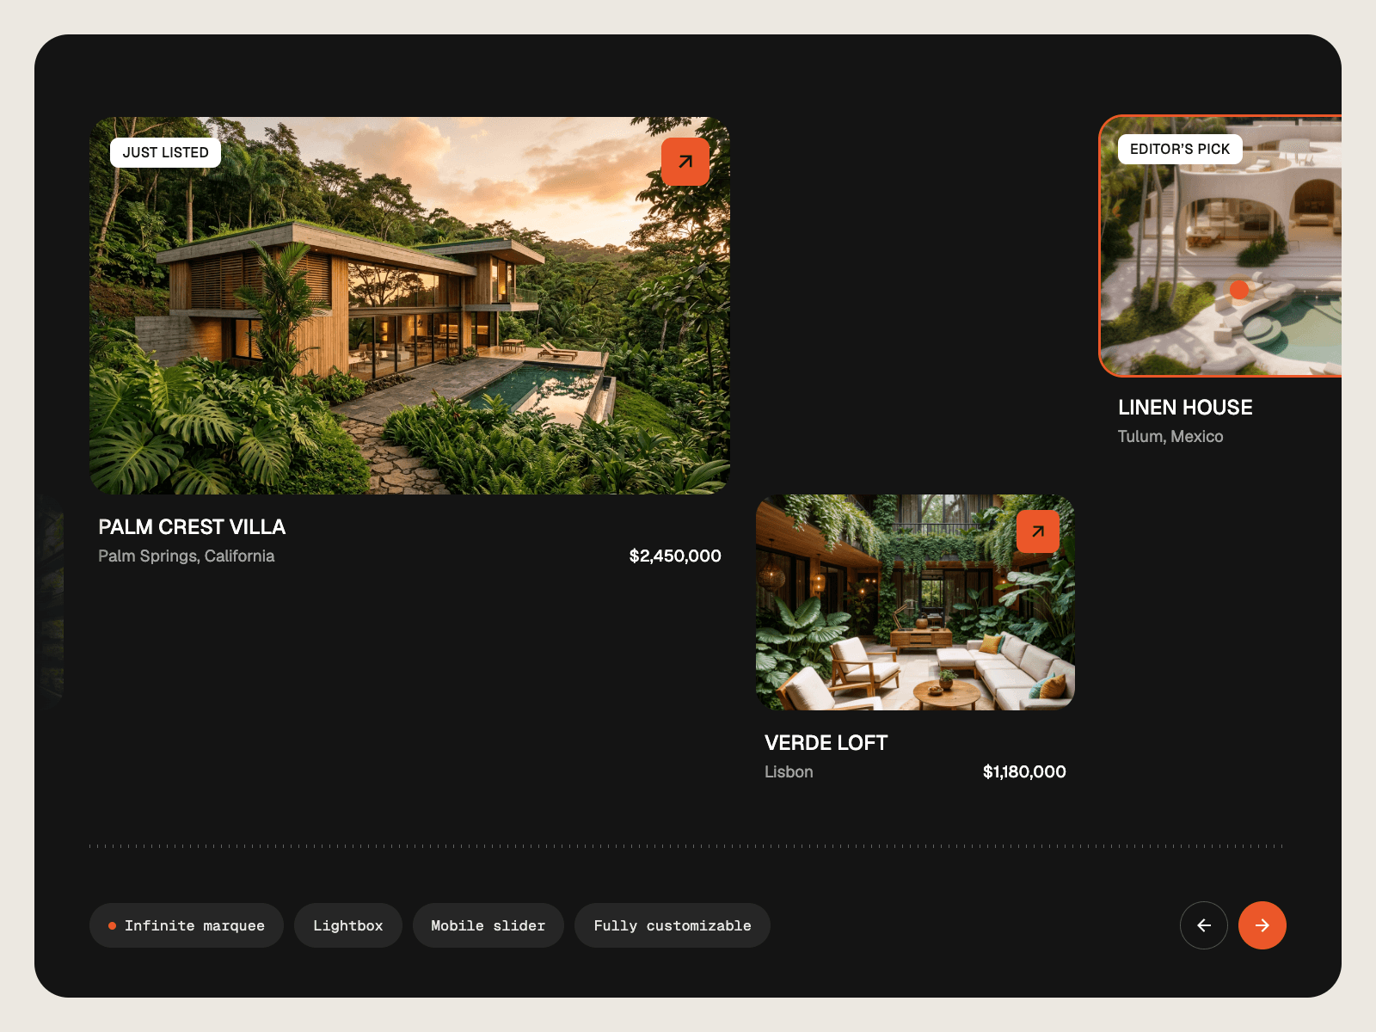Open Palm Crest Villa via orange arrow icon
The height and width of the screenshot is (1032, 1376).
[x=685, y=162]
